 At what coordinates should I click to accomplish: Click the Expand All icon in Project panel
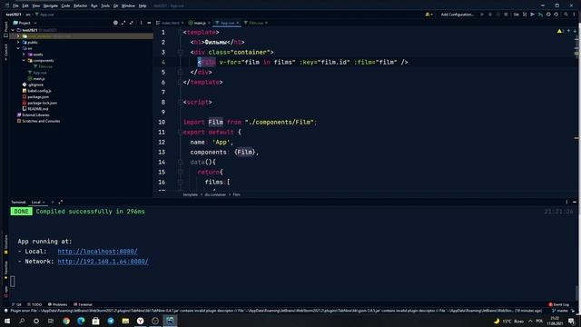tap(123, 23)
